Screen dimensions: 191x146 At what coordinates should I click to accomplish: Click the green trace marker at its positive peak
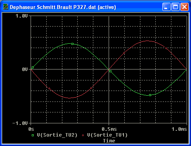click(x=73, y=44)
